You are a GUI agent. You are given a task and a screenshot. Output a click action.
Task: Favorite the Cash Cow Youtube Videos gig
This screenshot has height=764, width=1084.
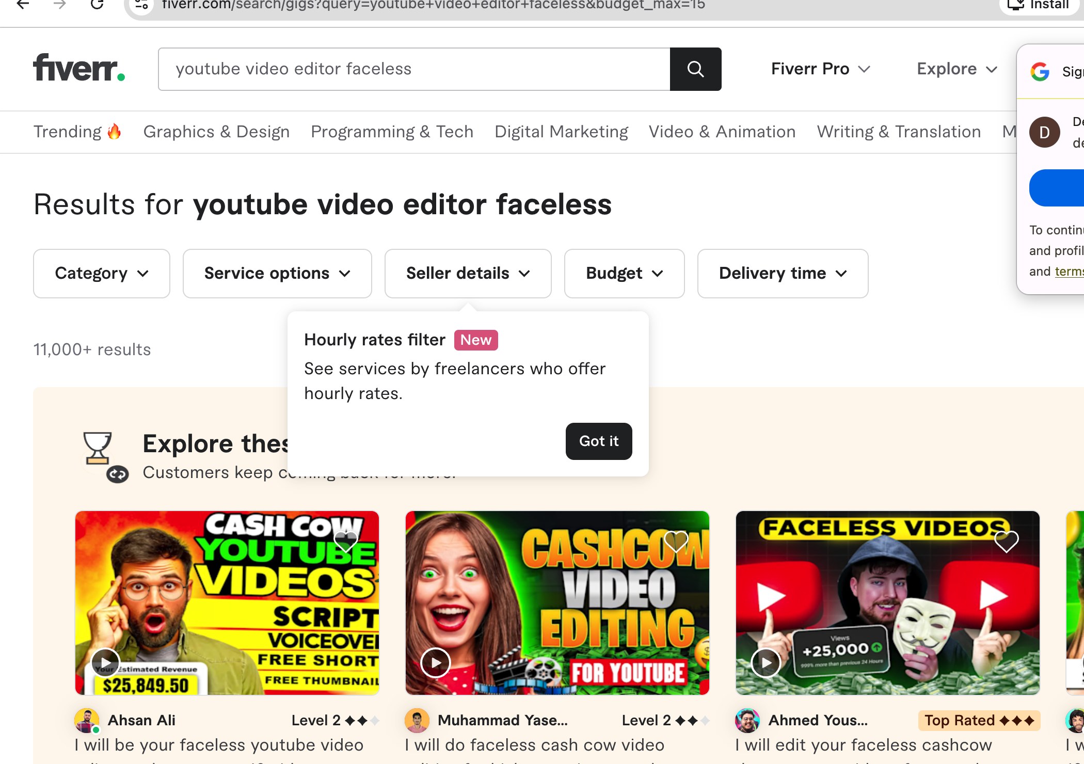(346, 542)
